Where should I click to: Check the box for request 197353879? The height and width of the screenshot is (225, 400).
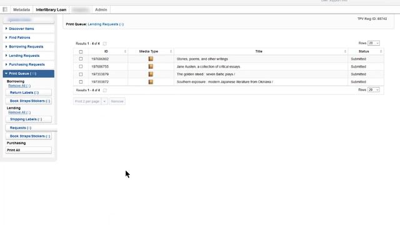click(x=81, y=74)
